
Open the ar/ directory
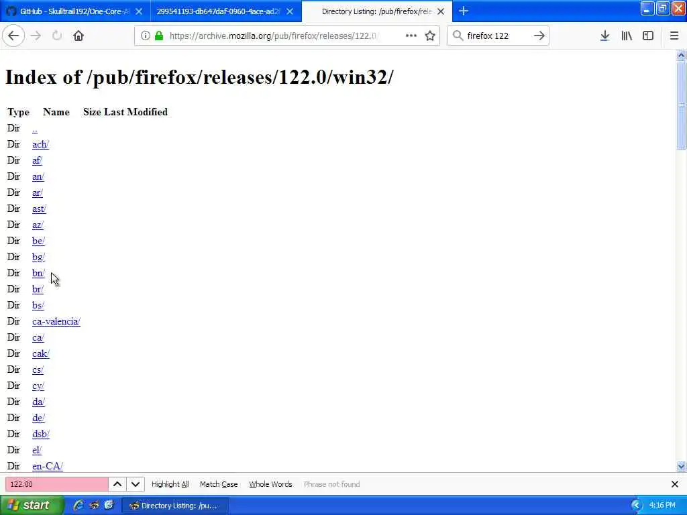[x=38, y=192]
